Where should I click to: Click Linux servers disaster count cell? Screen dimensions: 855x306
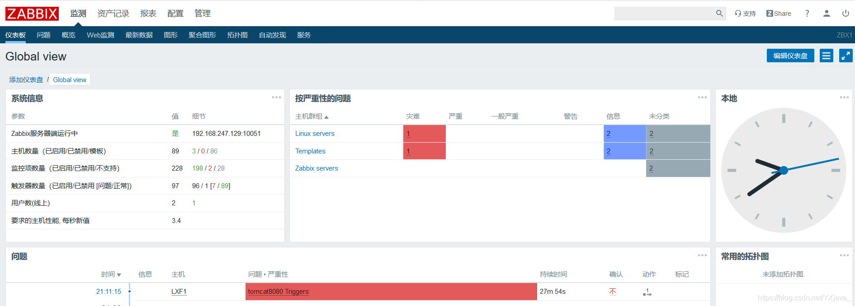pos(425,134)
